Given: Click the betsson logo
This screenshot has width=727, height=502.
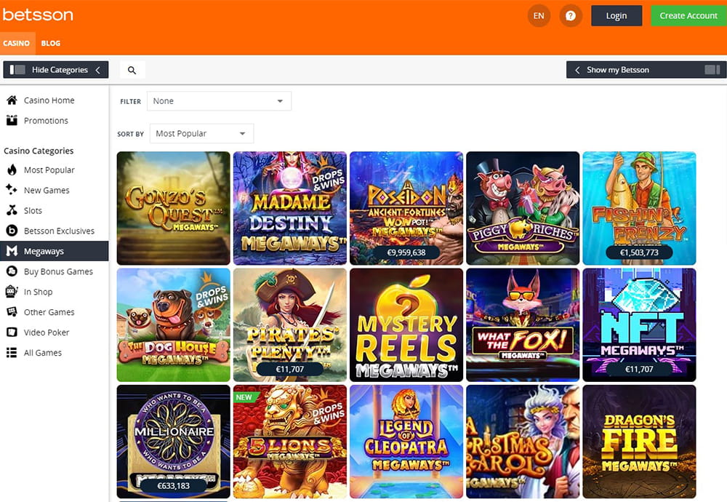Looking at the screenshot, I should [x=38, y=15].
